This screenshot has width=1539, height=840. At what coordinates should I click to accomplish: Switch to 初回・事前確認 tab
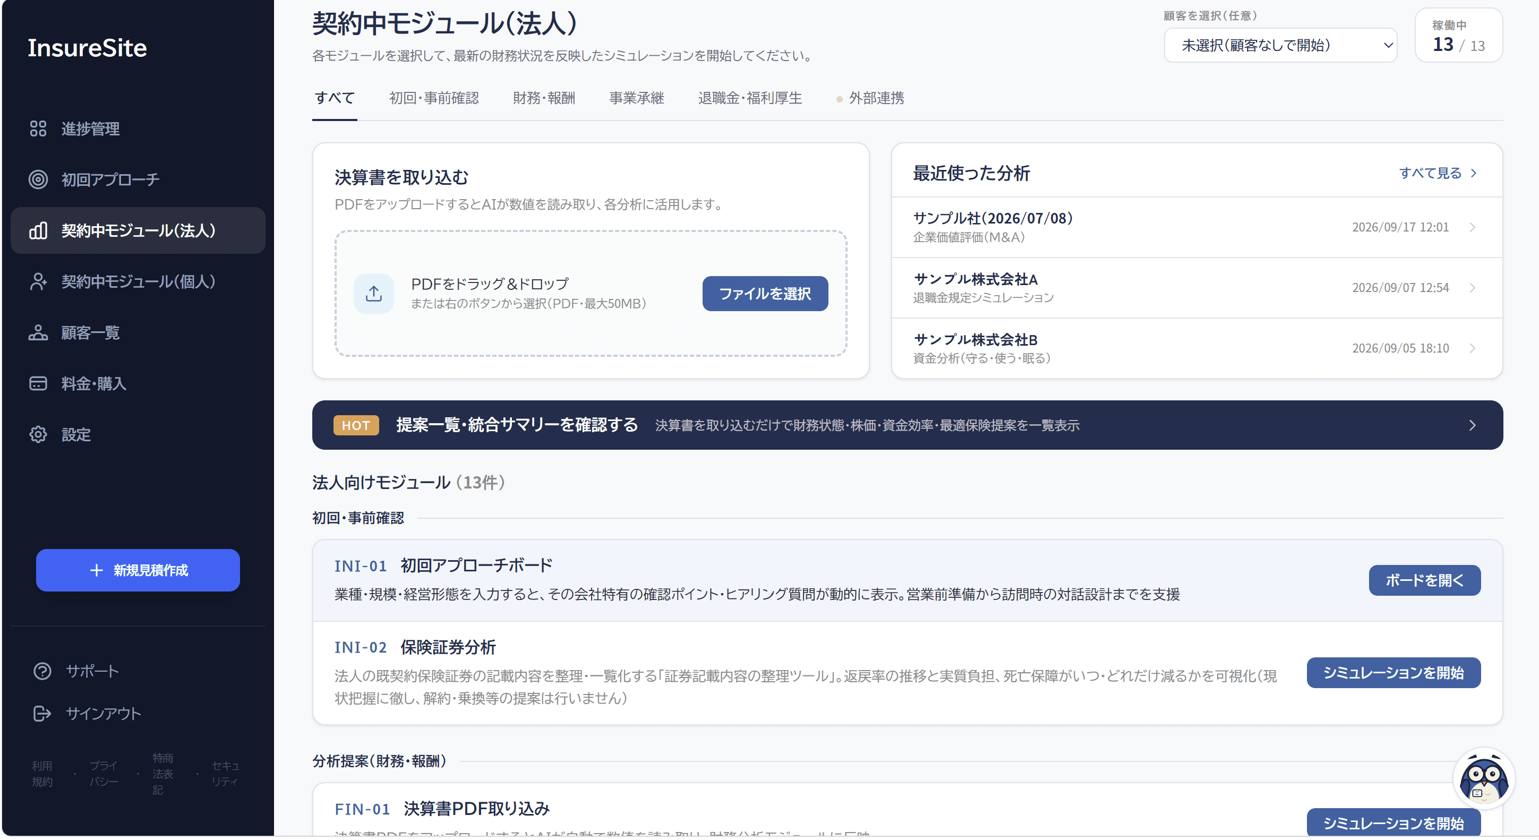coord(434,98)
